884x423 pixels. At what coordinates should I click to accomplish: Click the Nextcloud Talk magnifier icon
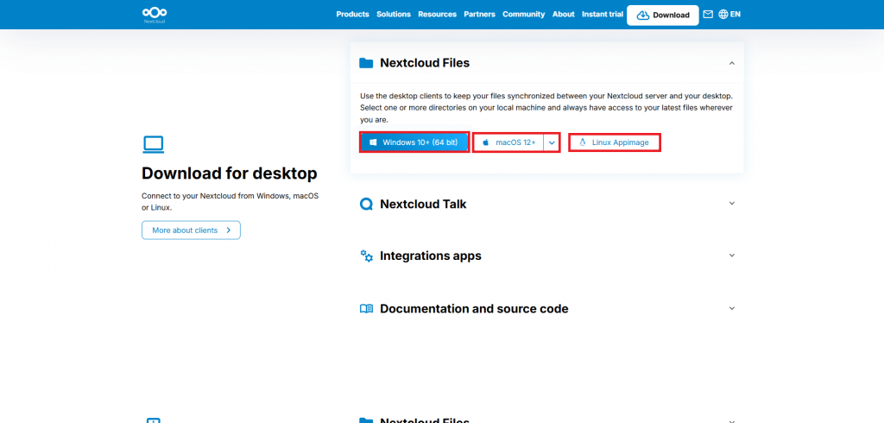(366, 205)
